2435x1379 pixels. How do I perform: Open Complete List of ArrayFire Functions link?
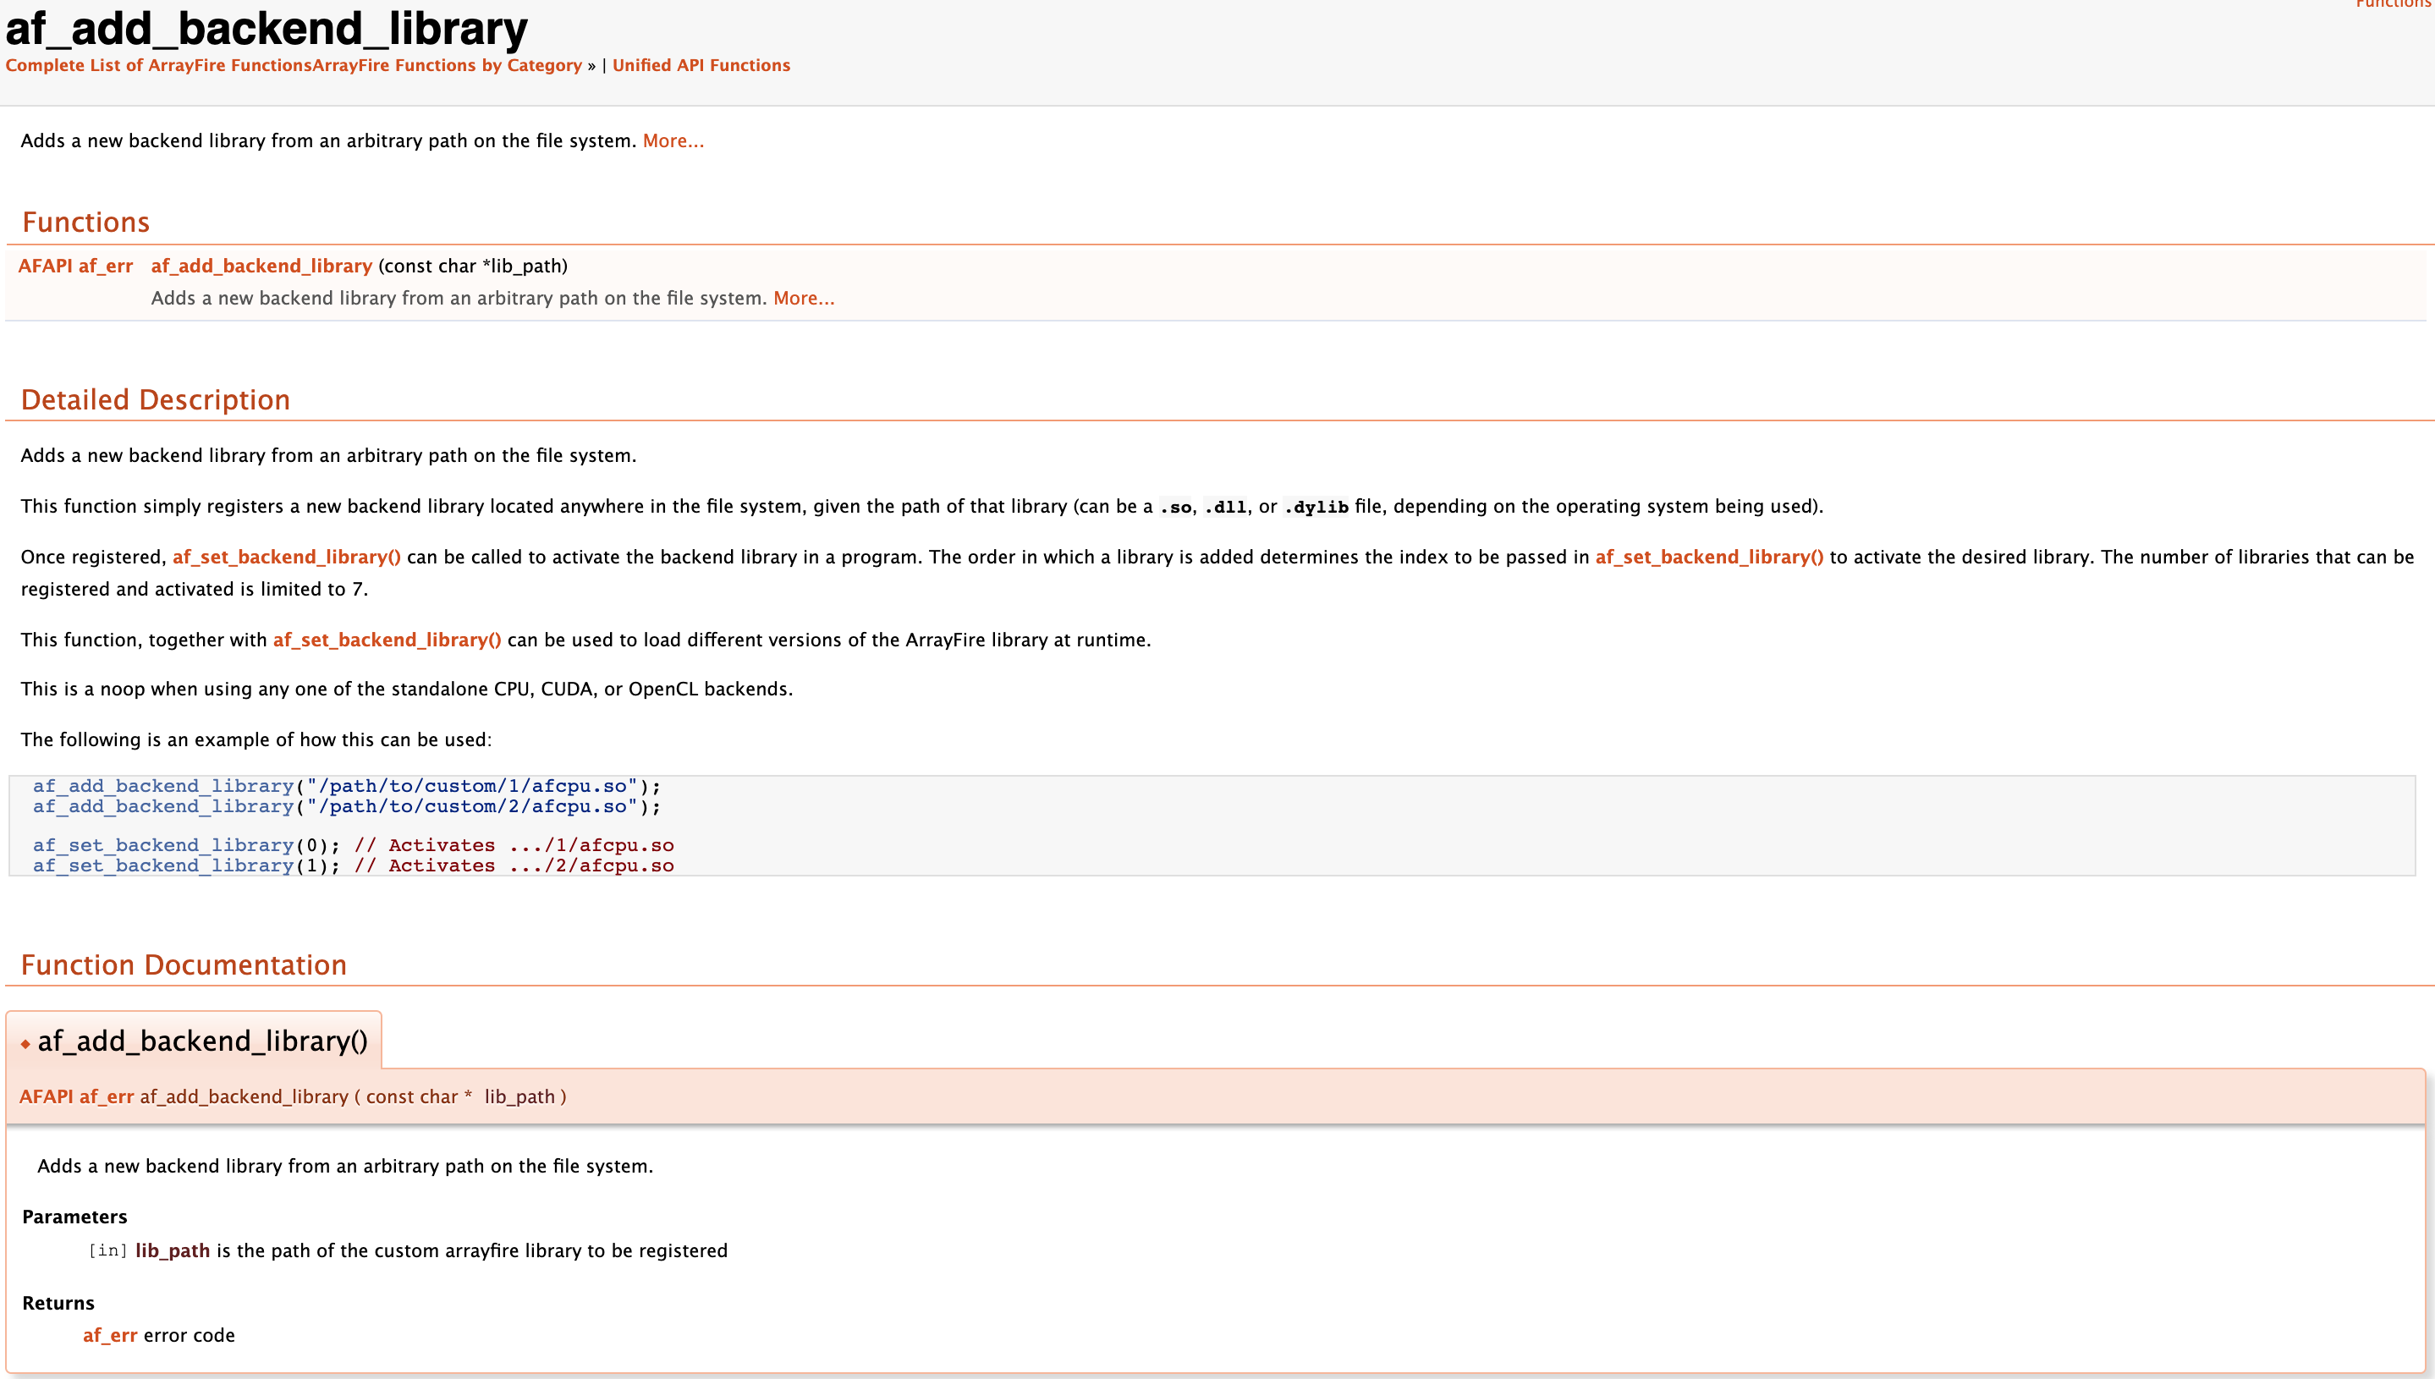click(158, 65)
